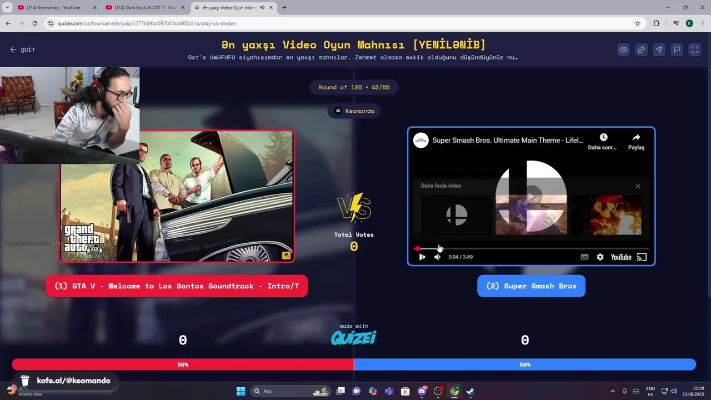Seek on the YouTube progress bar
This screenshot has width=711, height=400.
pos(532,248)
